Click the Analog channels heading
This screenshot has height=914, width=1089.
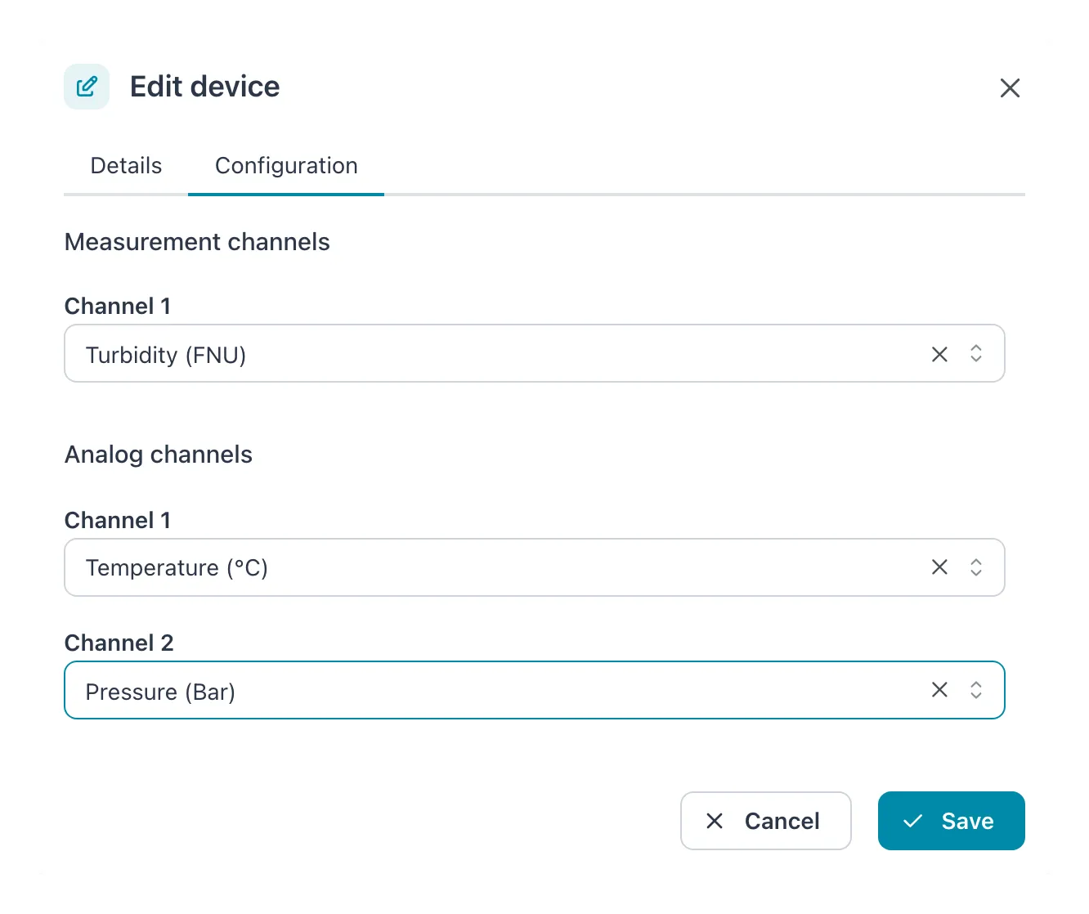point(159,455)
